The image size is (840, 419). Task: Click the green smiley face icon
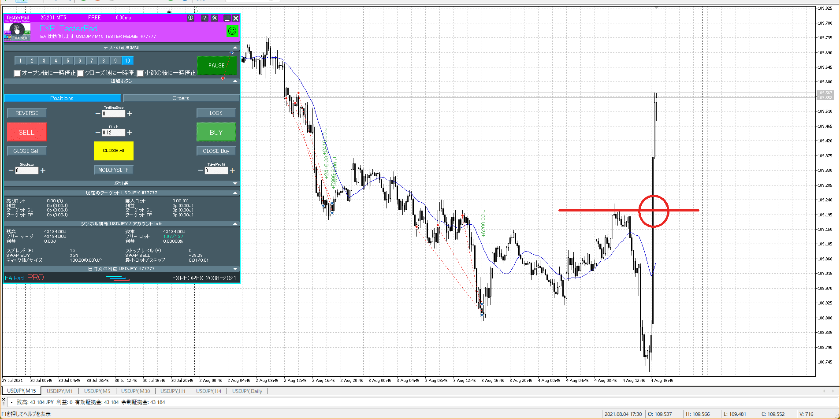coord(232,31)
